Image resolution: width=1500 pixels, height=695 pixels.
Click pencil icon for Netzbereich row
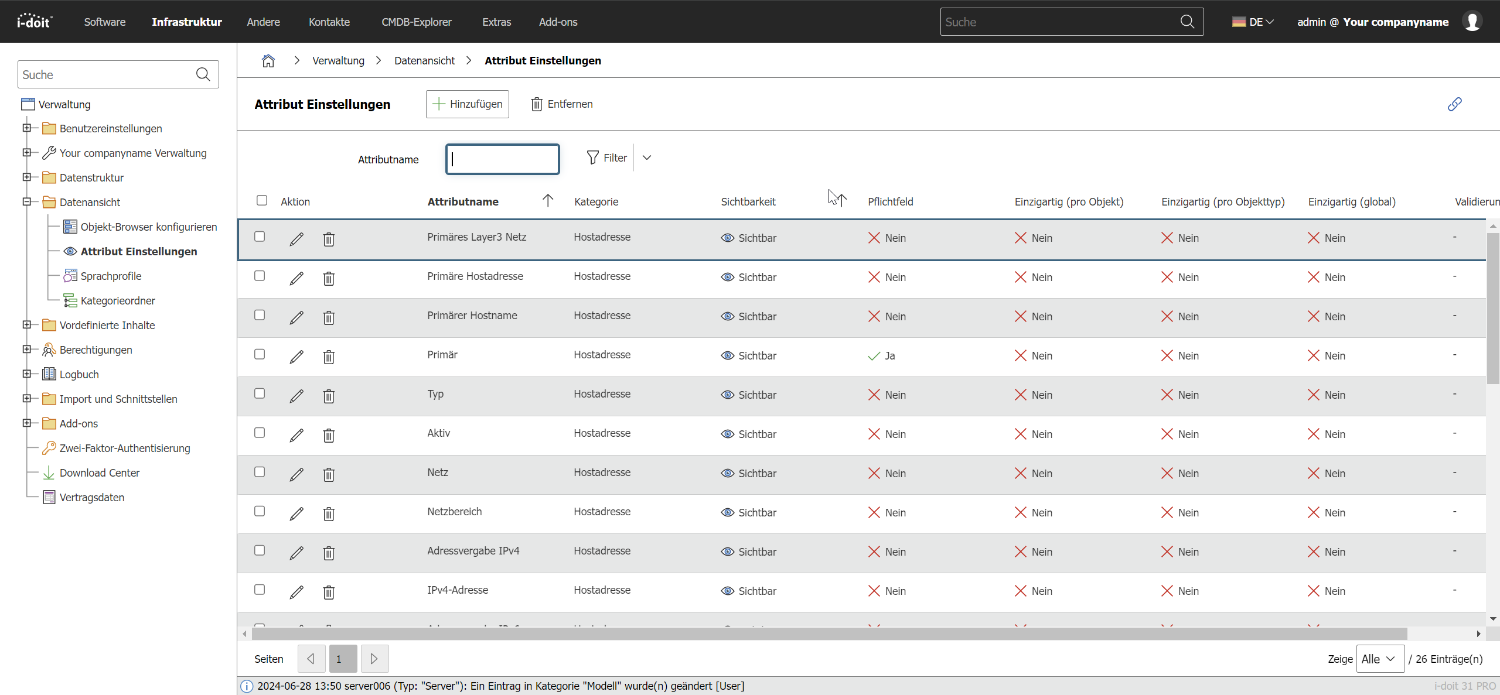click(296, 513)
